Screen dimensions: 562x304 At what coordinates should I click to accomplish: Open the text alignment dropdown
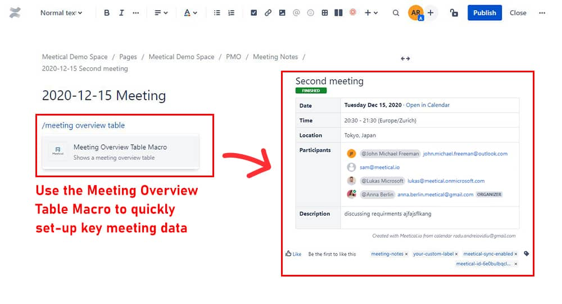pyautogui.click(x=161, y=13)
